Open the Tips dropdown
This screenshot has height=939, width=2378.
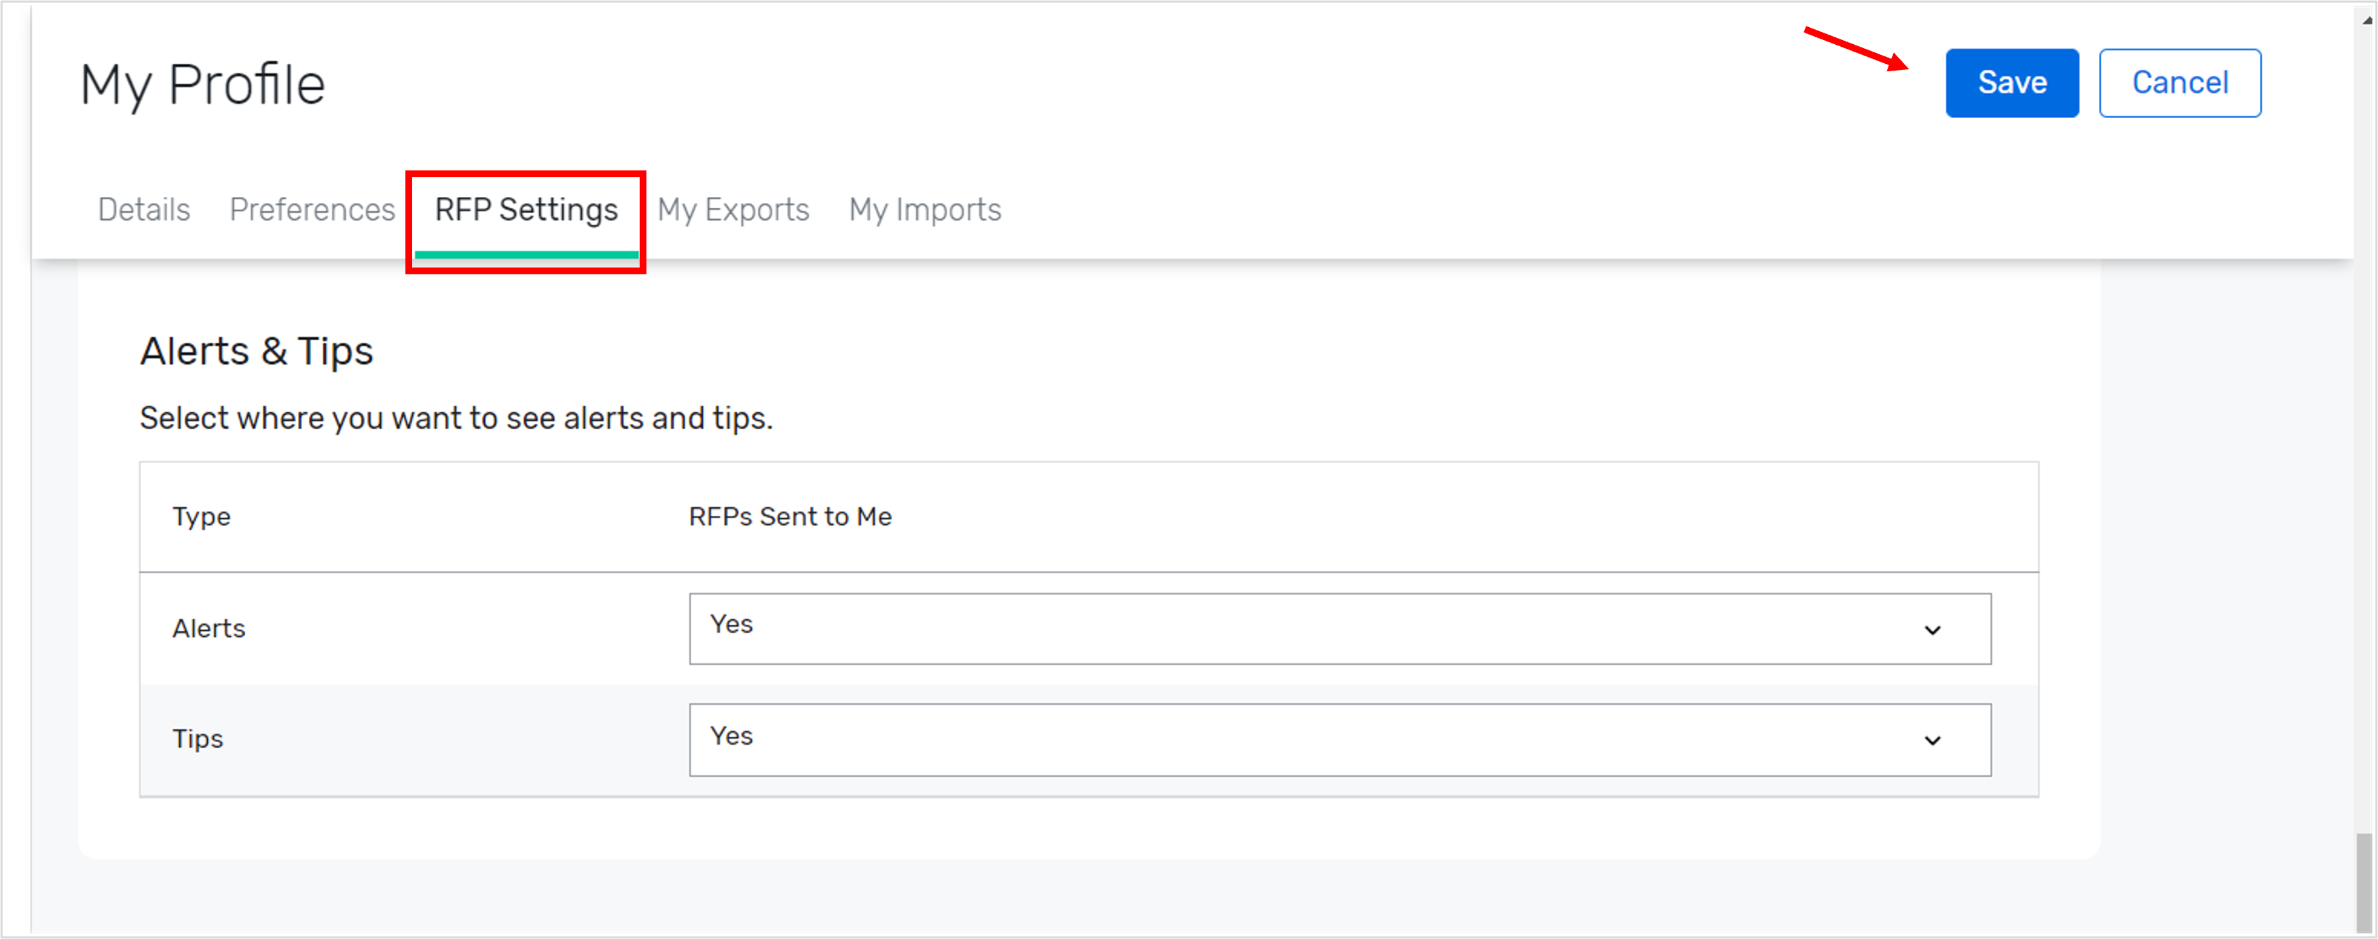1338,739
